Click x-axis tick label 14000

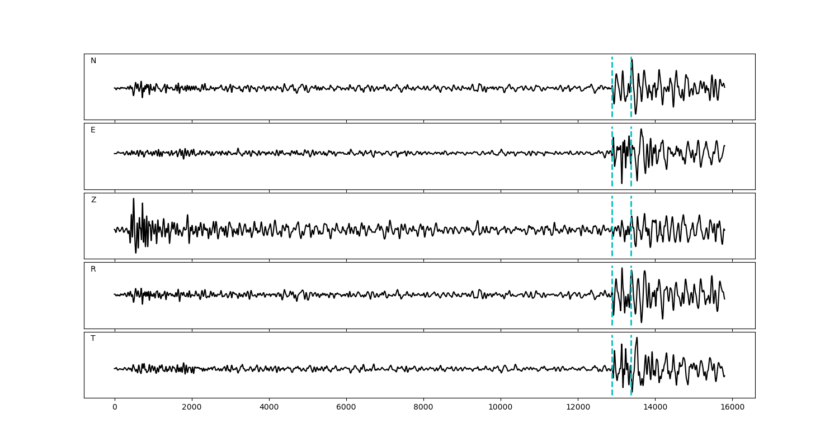coord(655,408)
